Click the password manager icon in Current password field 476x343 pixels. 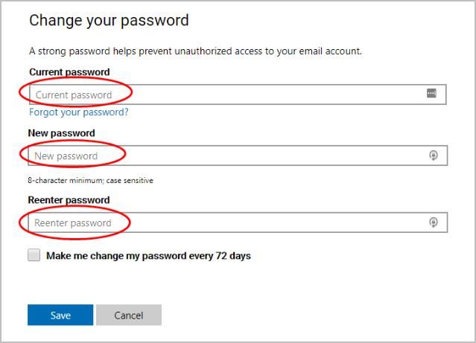pyautogui.click(x=431, y=94)
